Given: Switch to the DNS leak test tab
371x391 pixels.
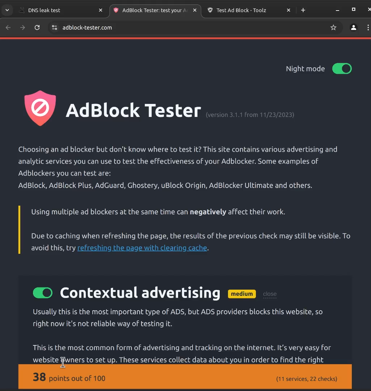Looking at the screenshot, I should coord(61,10).
